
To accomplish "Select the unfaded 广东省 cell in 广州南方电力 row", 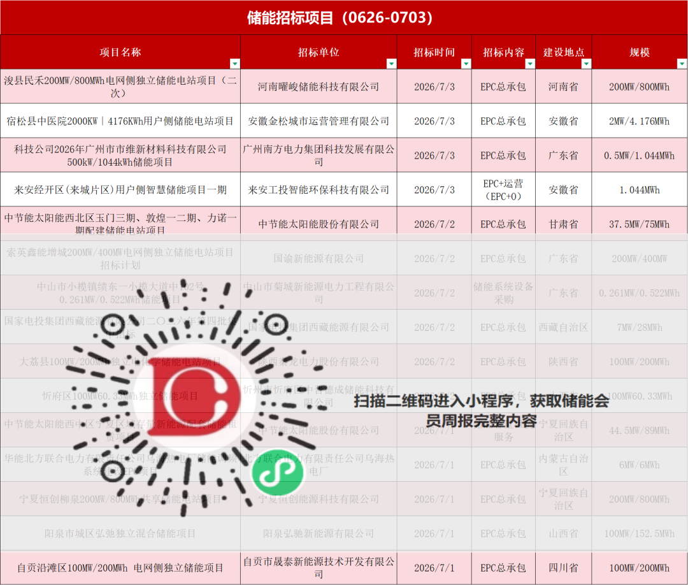I will [x=564, y=155].
